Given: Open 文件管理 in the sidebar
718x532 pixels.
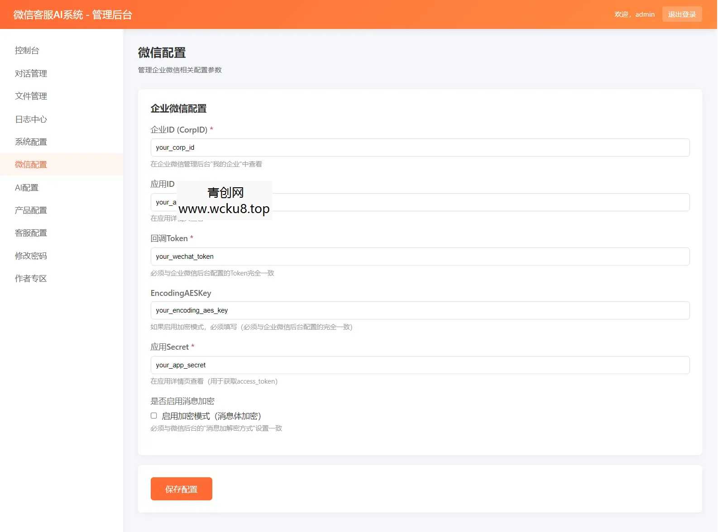Looking at the screenshot, I should 62,96.
